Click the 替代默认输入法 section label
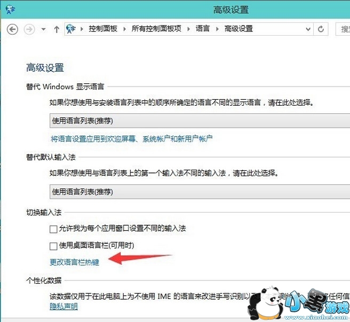Image resolution: width=350 pixels, height=322 pixels. (x=51, y=157)
